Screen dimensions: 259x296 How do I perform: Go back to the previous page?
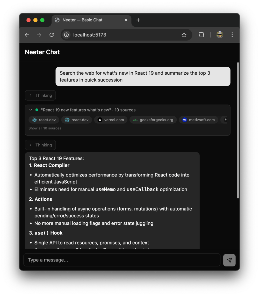(x=27, y=35)
